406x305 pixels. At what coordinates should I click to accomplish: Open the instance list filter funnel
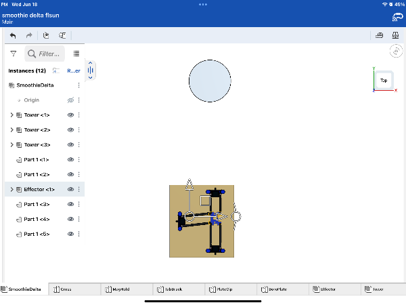(x=13, y=53)
